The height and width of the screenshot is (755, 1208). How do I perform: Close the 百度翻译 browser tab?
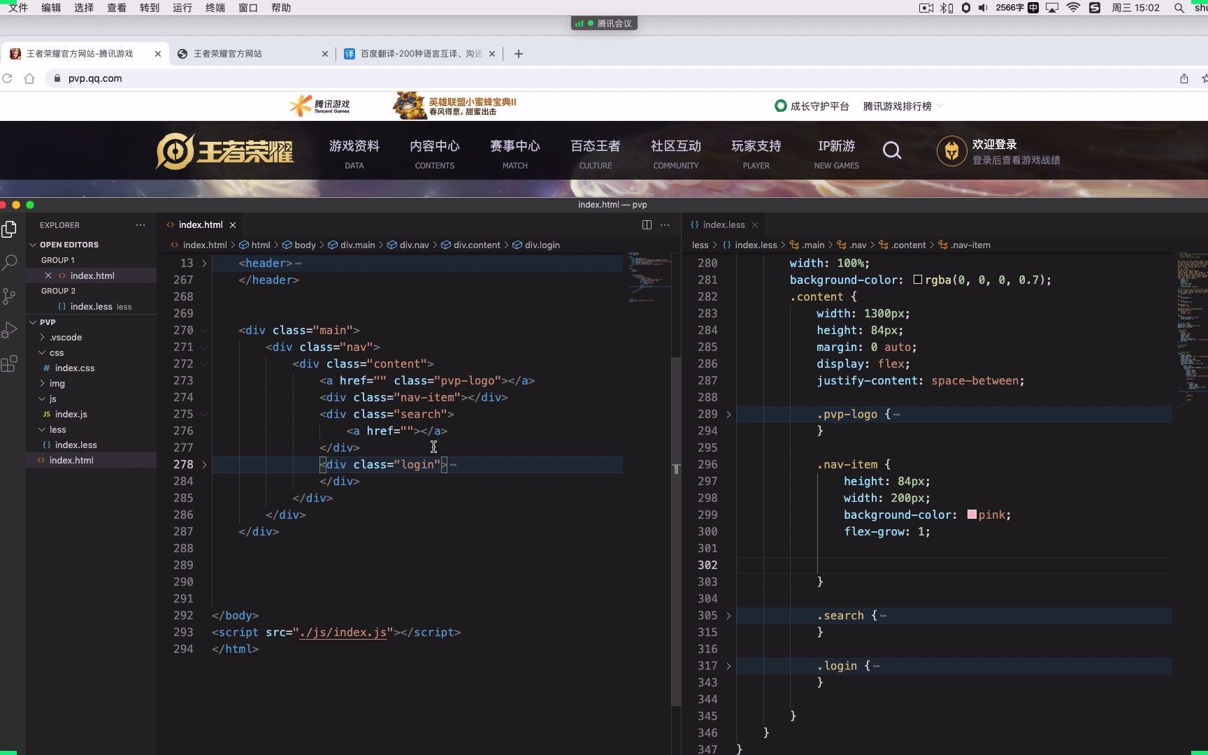tap(492, 54)
